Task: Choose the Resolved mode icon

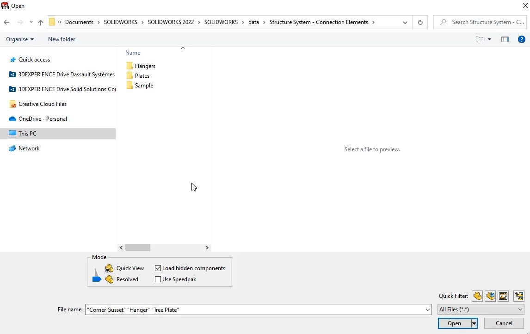Action: (x=109, y=279)
